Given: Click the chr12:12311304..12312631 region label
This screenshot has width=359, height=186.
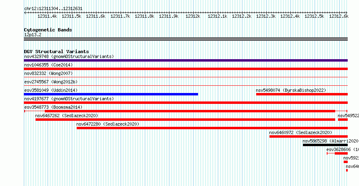Looking at the screenshot, I should [x=53, y=8].
